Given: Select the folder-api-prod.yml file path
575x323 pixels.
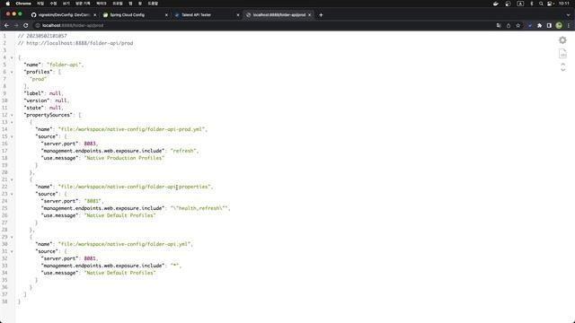Looking at the screenshot, I should coord(132,129).
